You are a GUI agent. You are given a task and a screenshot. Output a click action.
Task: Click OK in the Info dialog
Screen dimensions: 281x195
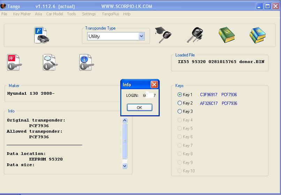139,108
